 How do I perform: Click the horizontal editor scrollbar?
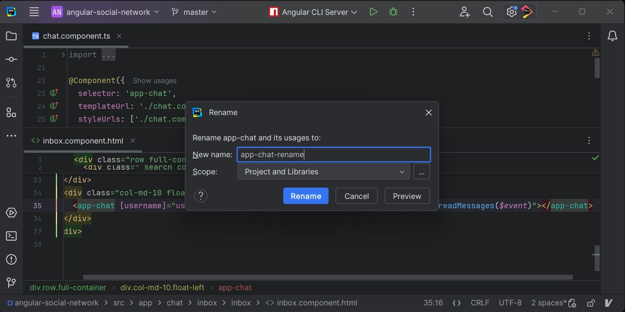328,277
